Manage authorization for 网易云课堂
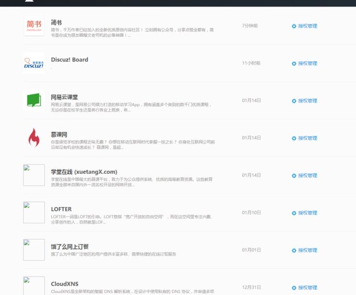This screenshot has height=295, width=356. [x=304, y=101]
